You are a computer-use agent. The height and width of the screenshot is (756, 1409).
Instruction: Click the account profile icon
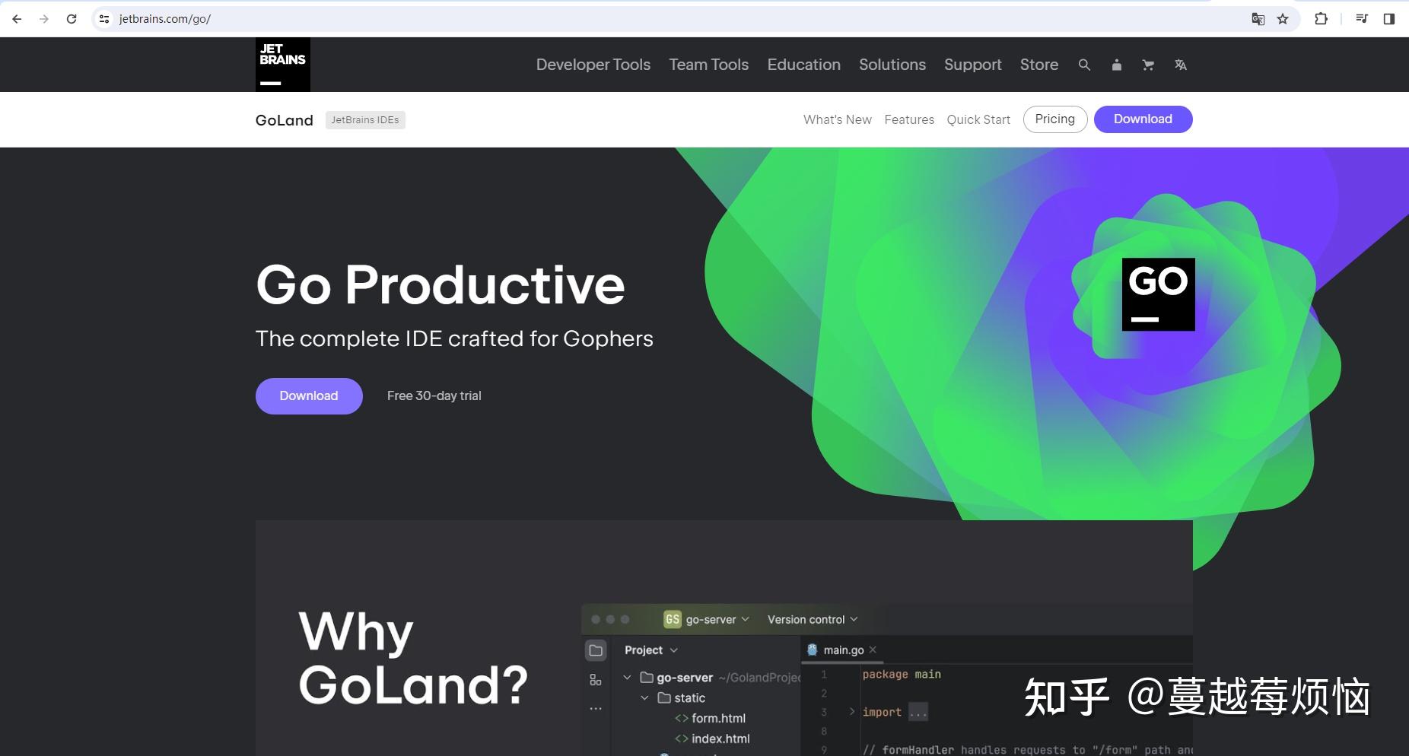(x=1116, y=65)
